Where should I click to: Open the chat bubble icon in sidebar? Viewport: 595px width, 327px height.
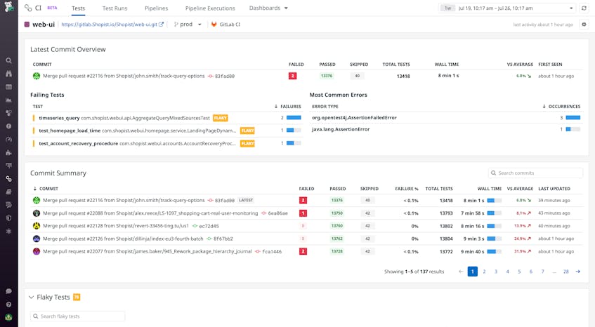click(x=8, y=291)
